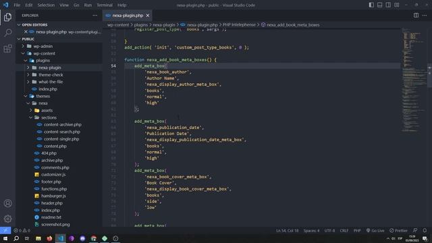
Task: Open the remote window status bar button
Action: pyautogui.click(x=5, y=230)
